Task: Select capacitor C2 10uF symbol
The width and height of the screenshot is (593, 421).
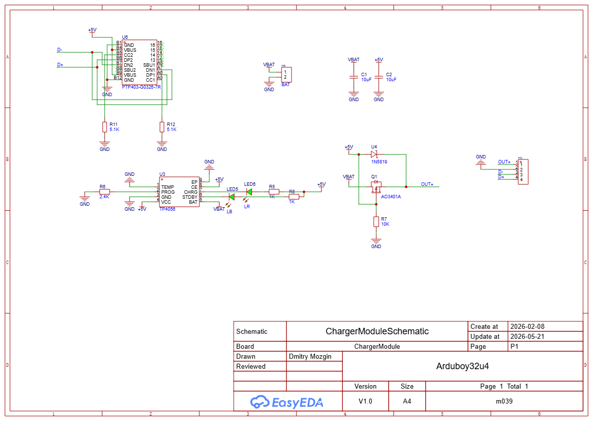Action: click(379, 77)
